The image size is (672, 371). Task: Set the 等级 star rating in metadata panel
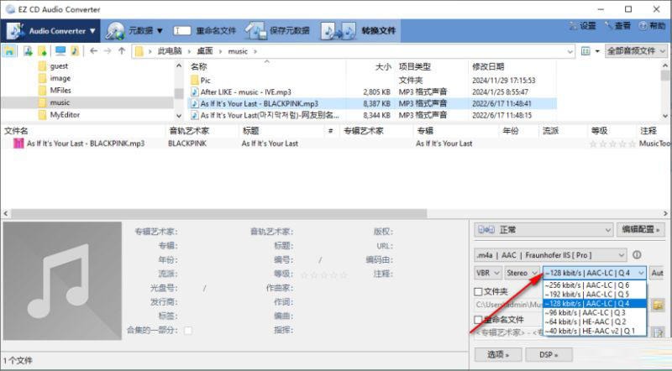click(324, 274)
